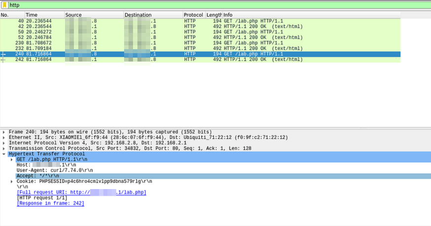Select packet number 242 row
Screen dimensions: 431x226
point(200,60)
